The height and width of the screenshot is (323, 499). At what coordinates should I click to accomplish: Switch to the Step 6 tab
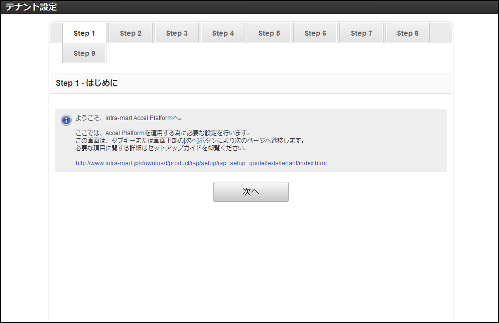tap(315, 33)
